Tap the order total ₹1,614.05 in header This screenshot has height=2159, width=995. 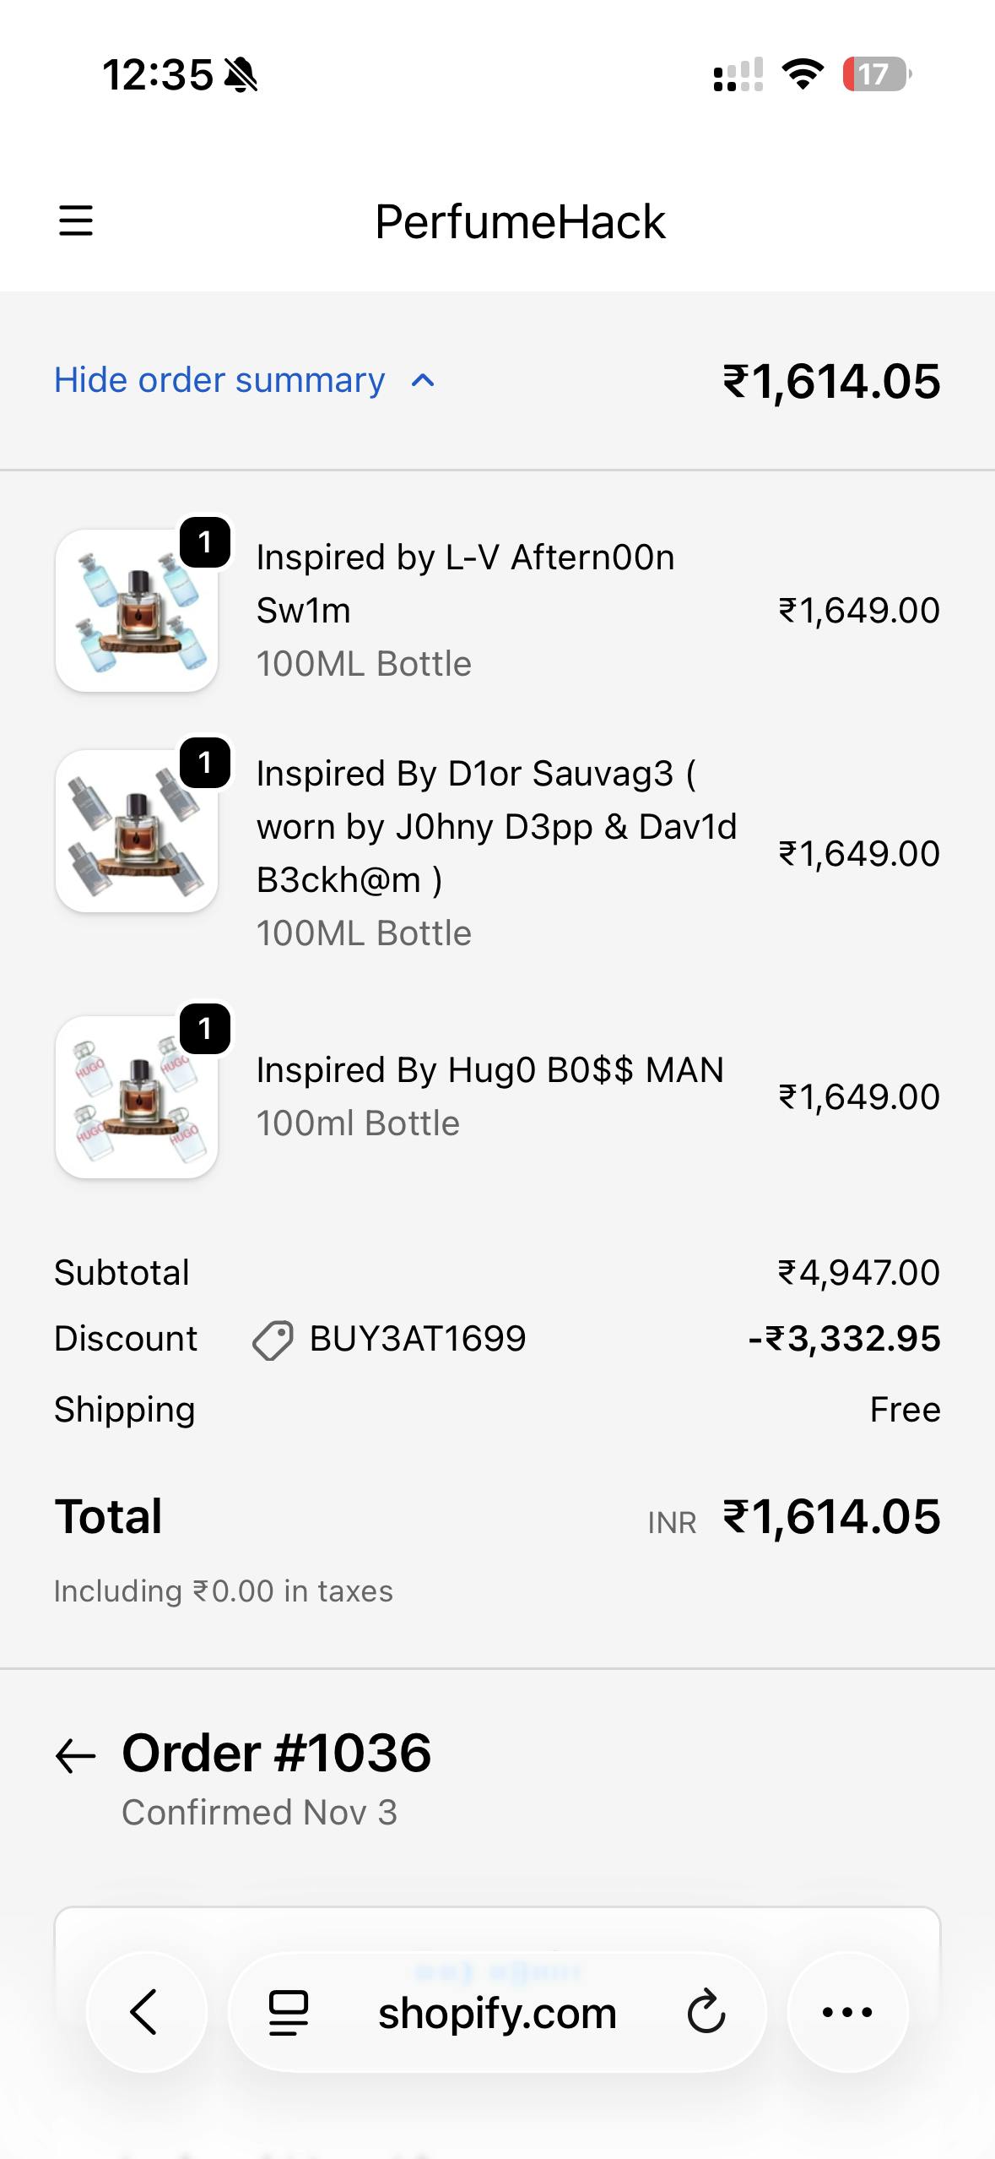pos(831,381)
